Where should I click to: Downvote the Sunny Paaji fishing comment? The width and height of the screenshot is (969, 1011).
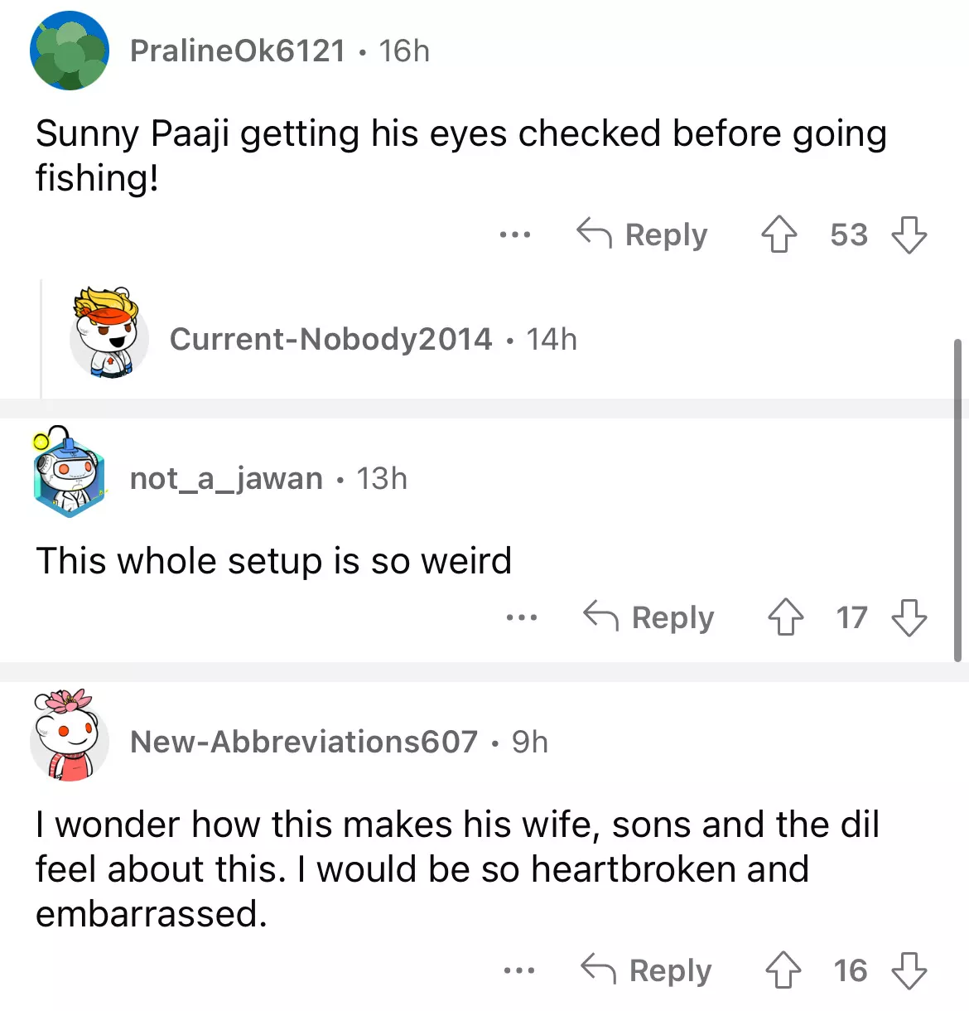909,235
